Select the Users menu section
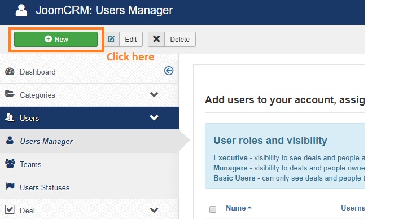Viewport: 416px width, 219px height. click(x=89, y=118)
